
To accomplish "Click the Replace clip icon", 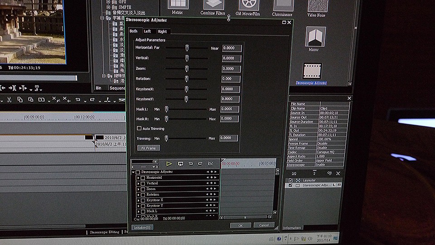I will click(x=41, y=99).
